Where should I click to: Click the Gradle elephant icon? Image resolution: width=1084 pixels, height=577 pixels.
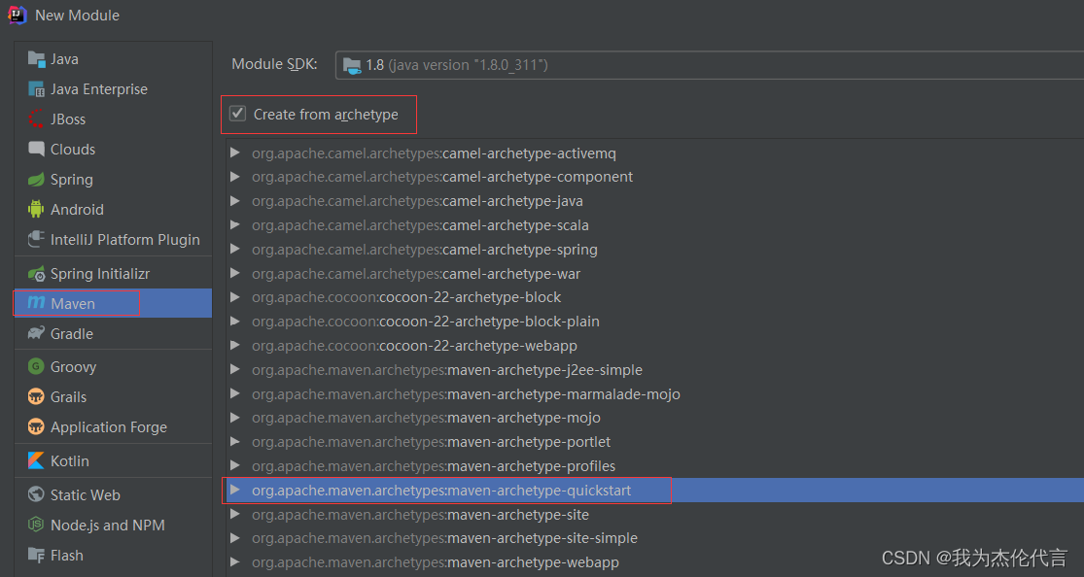pos(36,334)
